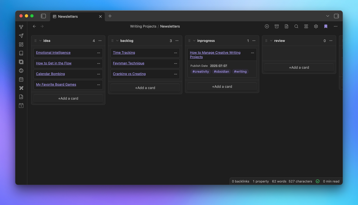The height and width of the screenshot is (205, 358).
Task: Open the Emotional Intelligence card
Action: [53, 52]
